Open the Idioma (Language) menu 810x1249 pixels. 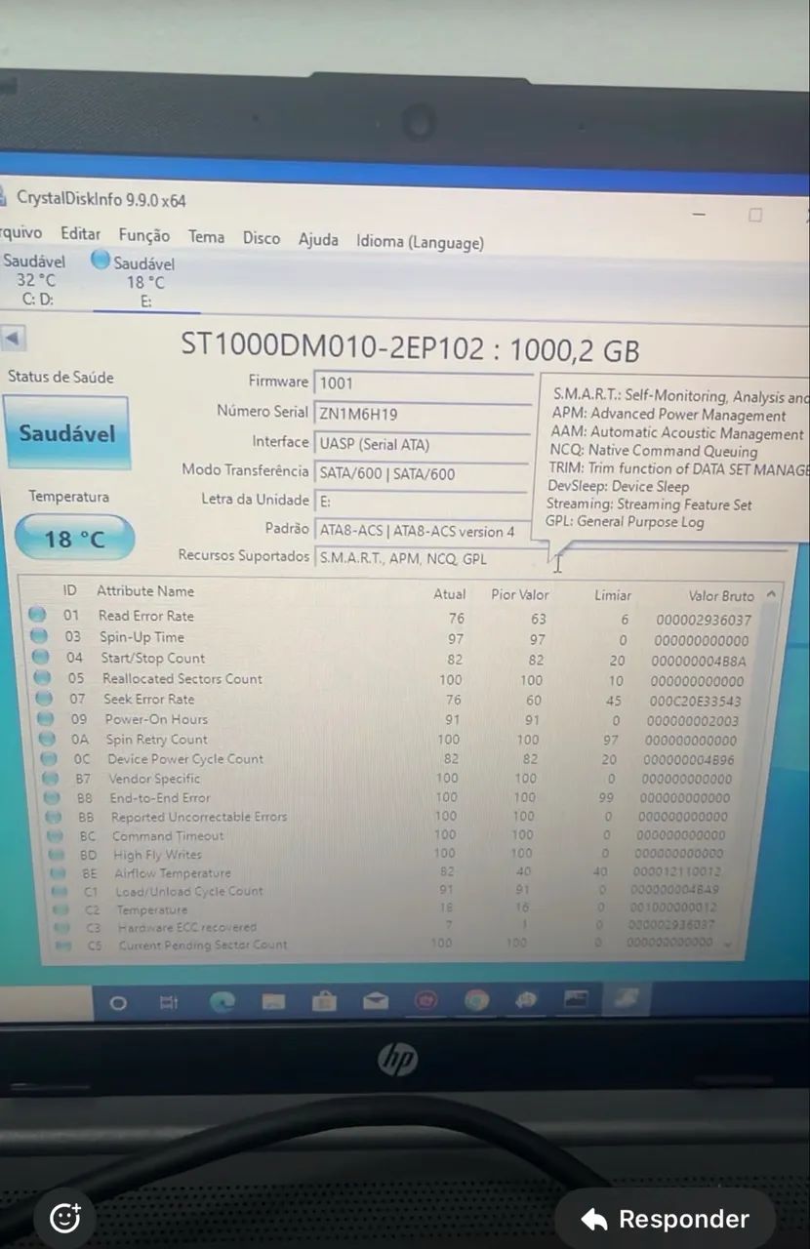420,242
